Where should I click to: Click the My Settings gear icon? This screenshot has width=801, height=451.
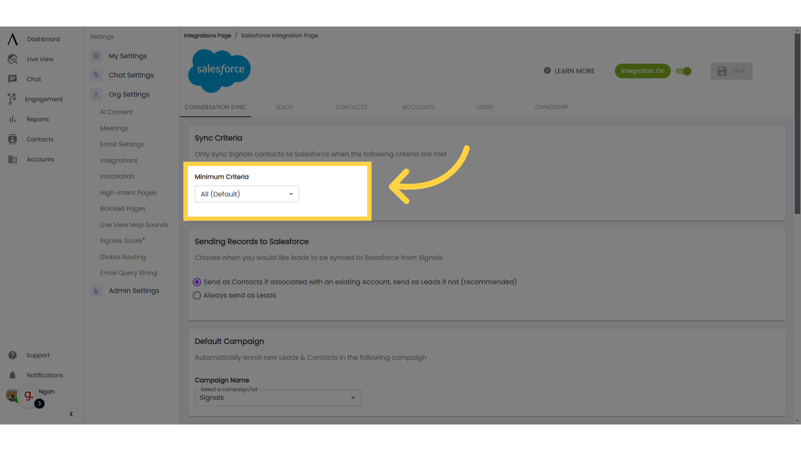[96, 56]
